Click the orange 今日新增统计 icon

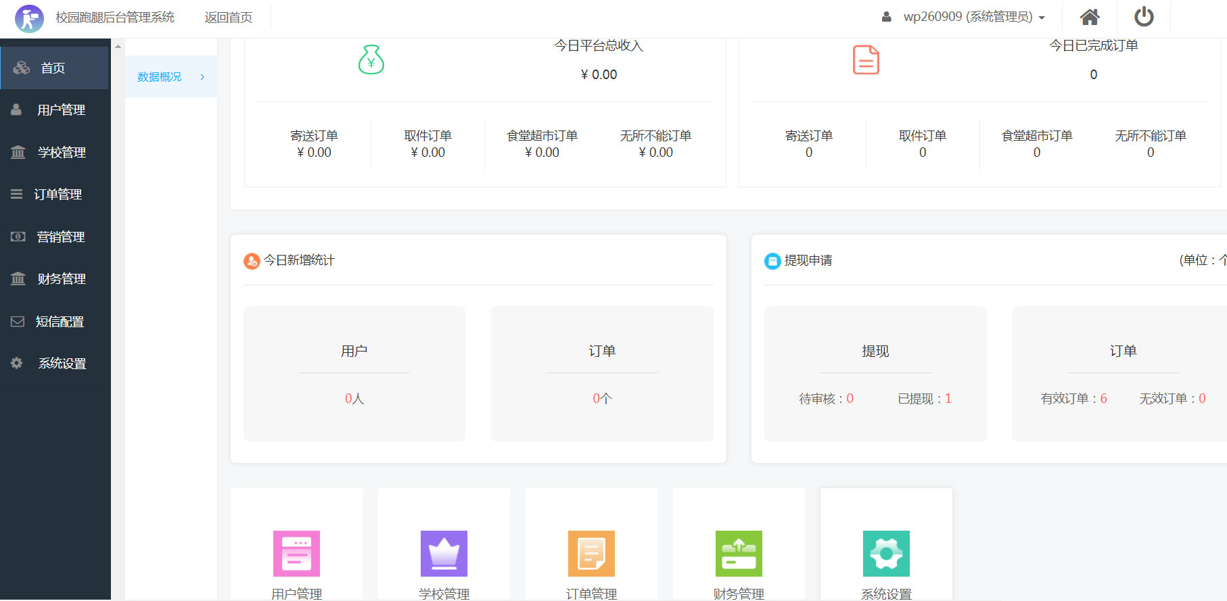point(252,261)
